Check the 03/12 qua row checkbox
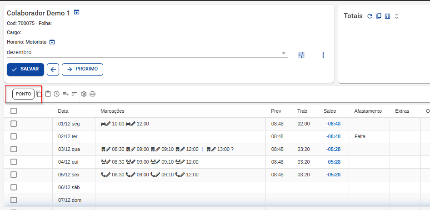 (14, 149)
